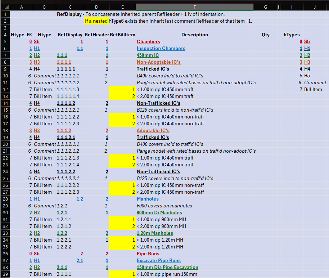
Task: Click the 'Description' heading cell
Action: (194, 35)
